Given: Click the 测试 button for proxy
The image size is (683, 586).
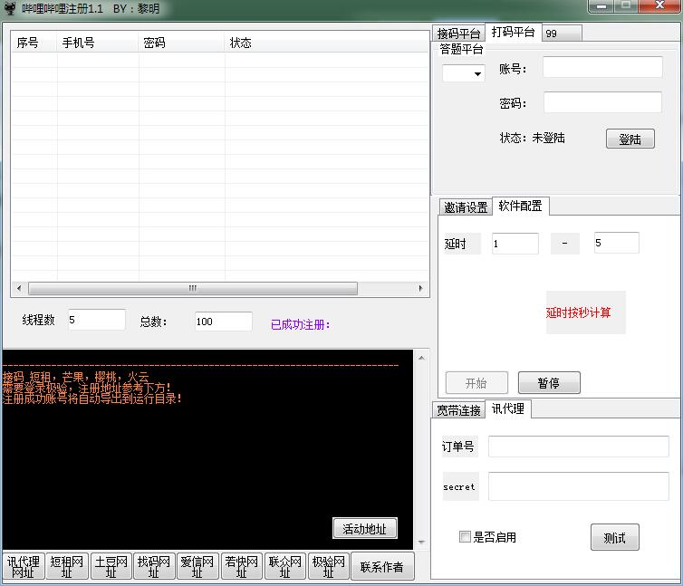Looking at the screenshot, I should click(614, 537).
